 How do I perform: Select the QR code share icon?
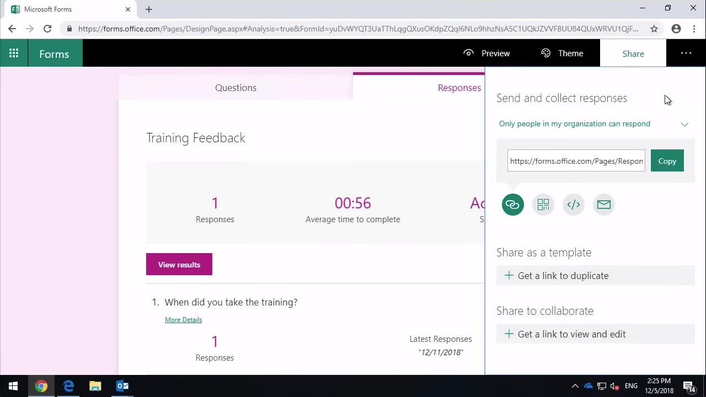tap(543, 205)
